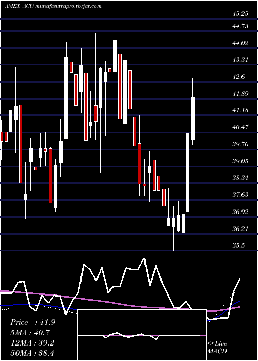
Task: Select the 43.31 price axis label
Action: click(240, 60)
